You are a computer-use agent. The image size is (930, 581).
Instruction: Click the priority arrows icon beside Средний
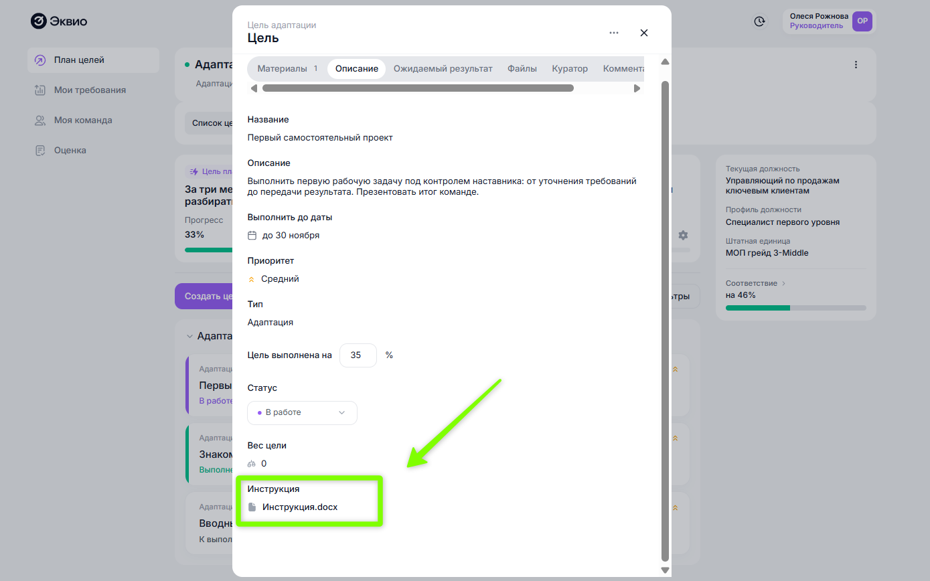[252, 279]
